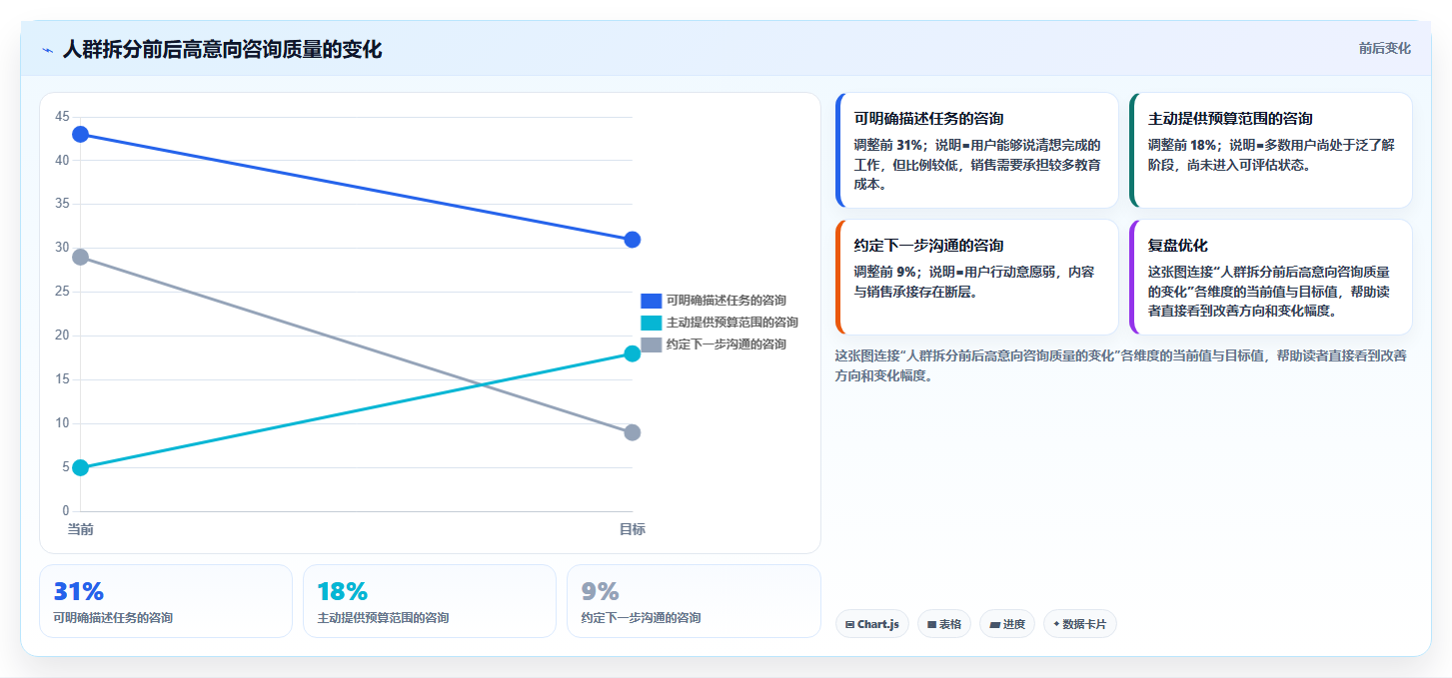Click the description paragraph below the info cards
Screen dimensions: 1452x678
1120,365
